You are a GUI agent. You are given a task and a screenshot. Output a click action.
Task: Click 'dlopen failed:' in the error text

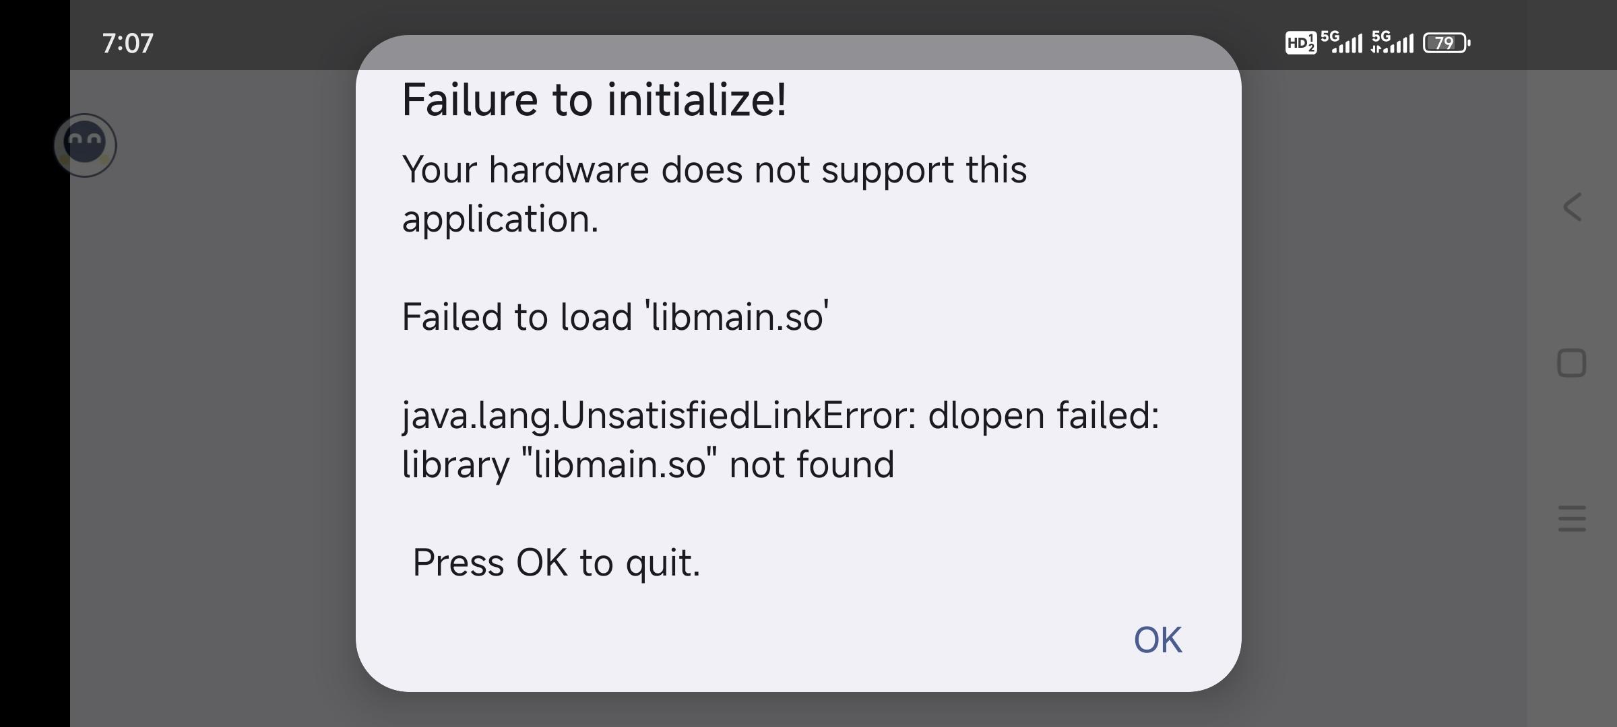click(1044, 415)
